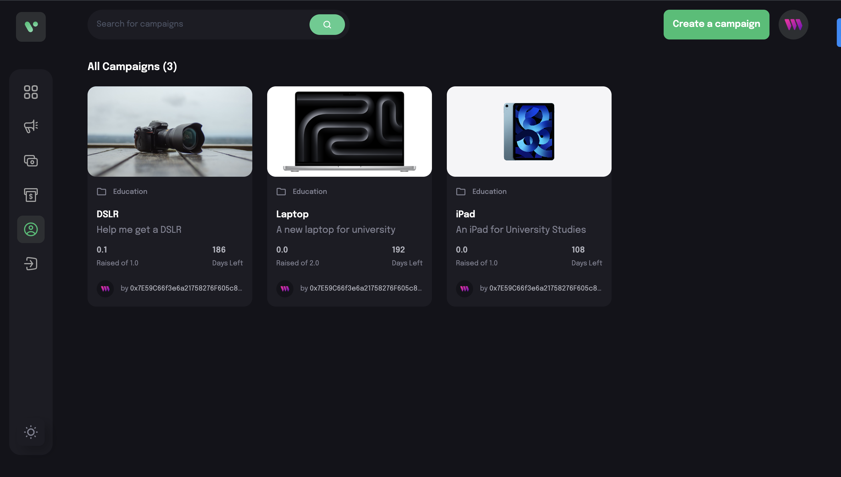Screen dimensions: 841x477
Task: Open the payment money sidebar icon
Action: coord(31,160)
